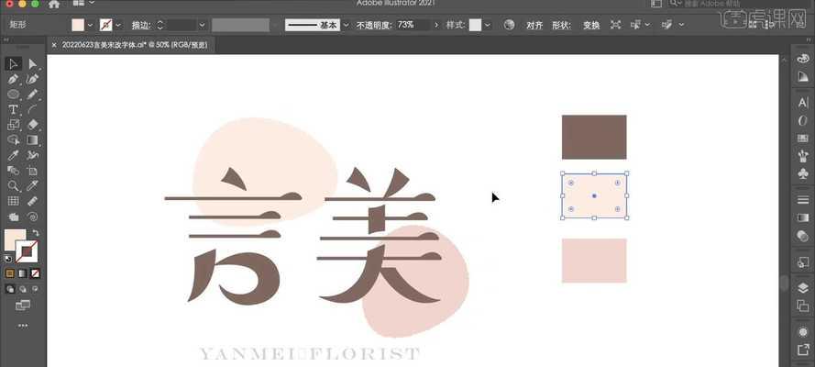Image resolution: width=815 pixels, height=367 pixels.
Task: Select the Hand tool
Action: 13,217
